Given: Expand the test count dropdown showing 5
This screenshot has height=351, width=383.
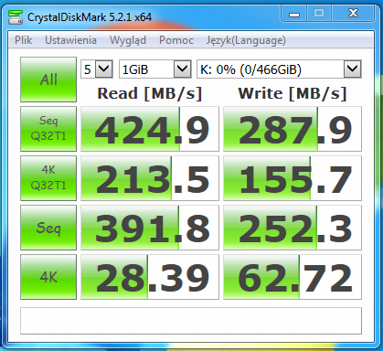Looking at the screenshot, I should pos(104,69).
